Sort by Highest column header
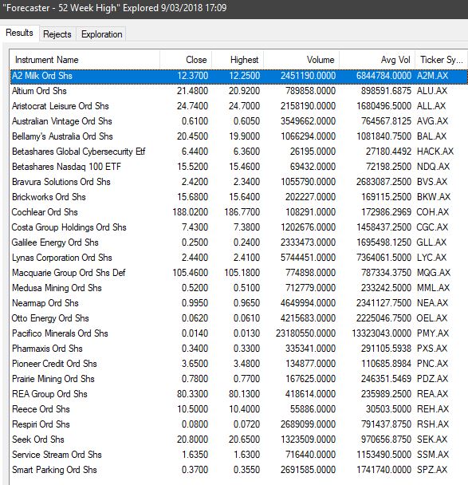Screen dimensions: 468x485 [238, 60]
